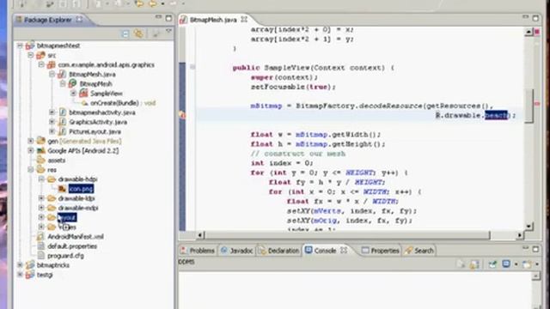Expand the SampleView class node

coord(73,94)
